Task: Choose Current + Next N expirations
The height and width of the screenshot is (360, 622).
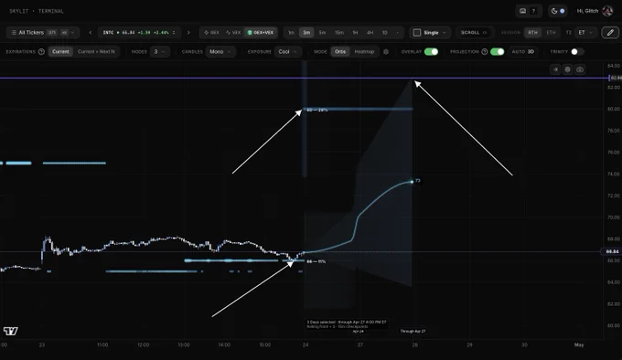Action: 96,52
